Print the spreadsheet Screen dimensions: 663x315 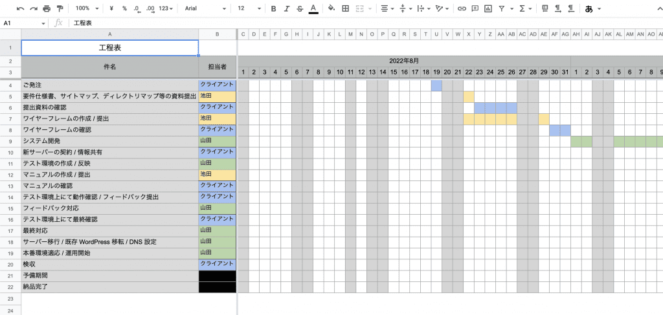pos(47,8)
